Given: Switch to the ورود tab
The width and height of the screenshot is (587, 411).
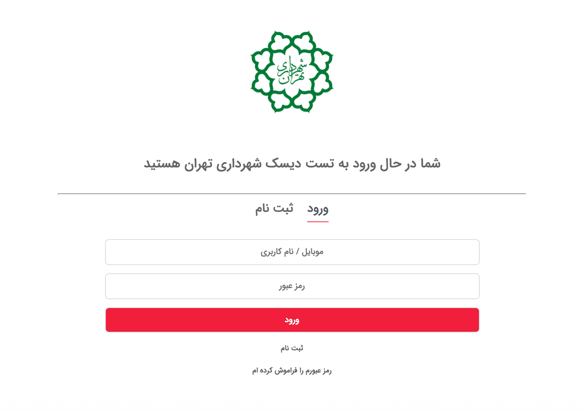Looking at the screenshot, I should pyautogui.click(x=318, y=209).
